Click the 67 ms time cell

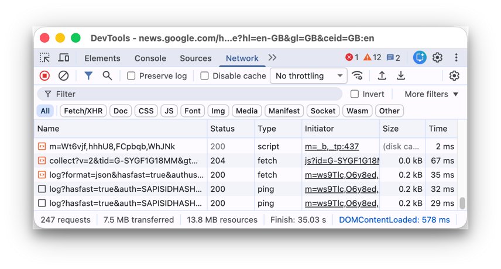[442, 160]
